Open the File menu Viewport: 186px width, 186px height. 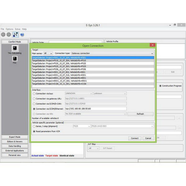click(2, 29)
